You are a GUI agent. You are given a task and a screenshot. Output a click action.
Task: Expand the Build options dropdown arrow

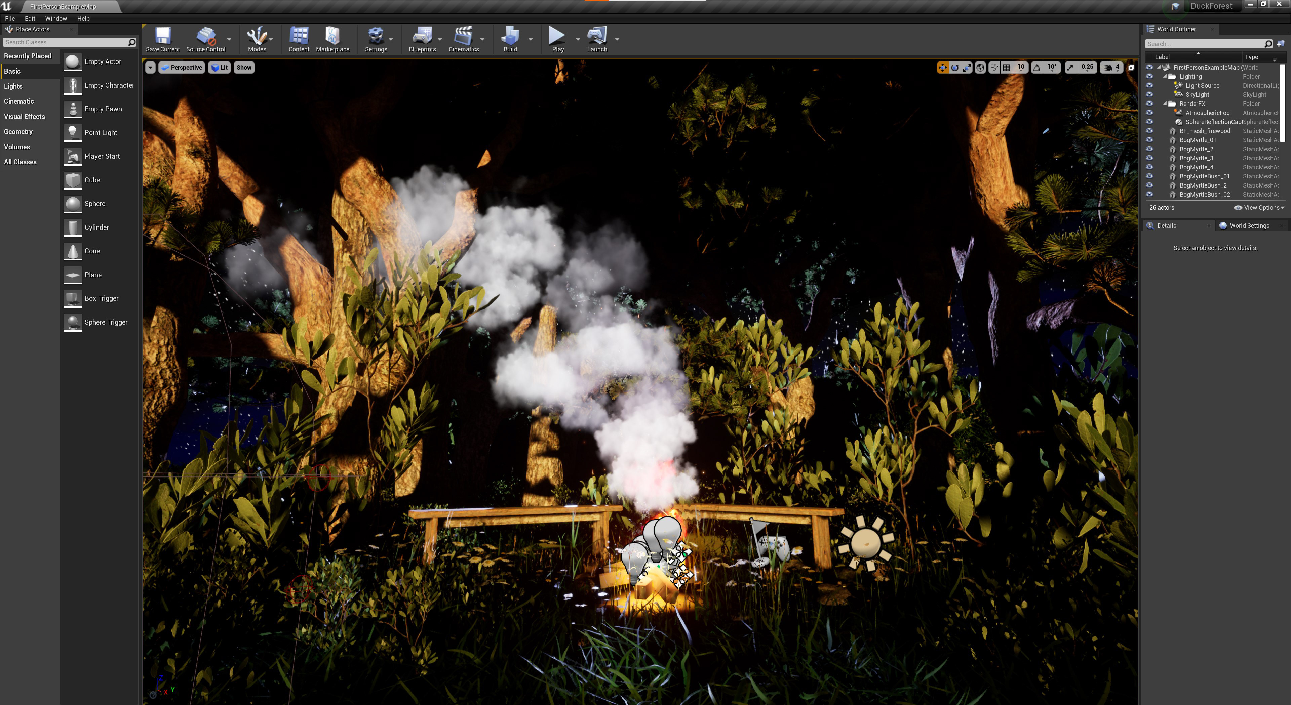click(x=531, y=39)
